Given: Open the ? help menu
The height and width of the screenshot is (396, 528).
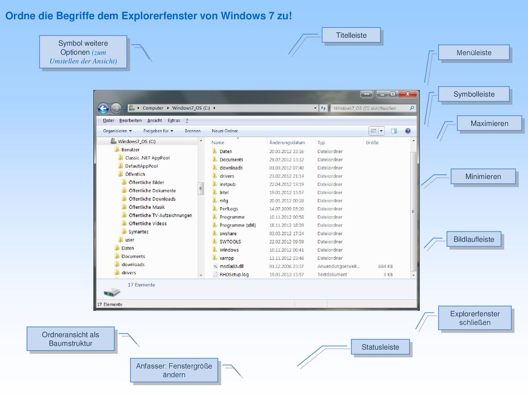Looking at the screenshot, I should tap(187, 121).
